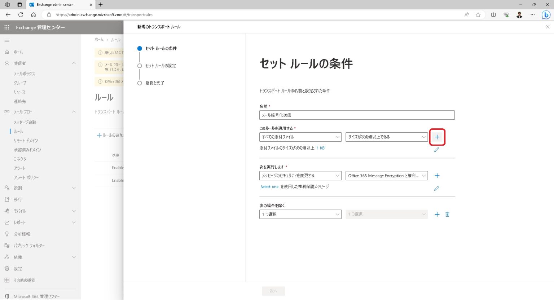The width and height of the screenshot is (554, 300).
Task: Click the pencil icon under 次を実行します
Action: 436,188
